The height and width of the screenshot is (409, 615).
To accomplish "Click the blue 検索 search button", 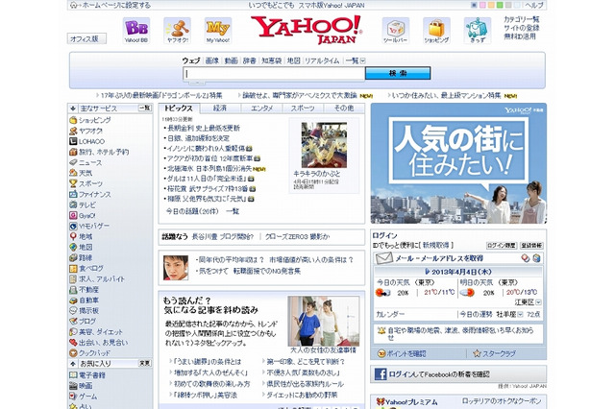I will [398, 73].
